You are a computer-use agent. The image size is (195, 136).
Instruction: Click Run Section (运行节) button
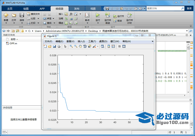point(119,16)
